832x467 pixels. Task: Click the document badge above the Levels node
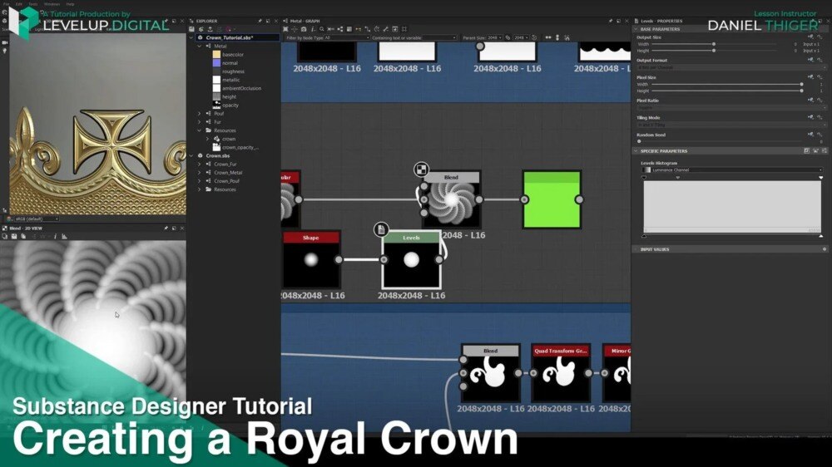(380, 229)
